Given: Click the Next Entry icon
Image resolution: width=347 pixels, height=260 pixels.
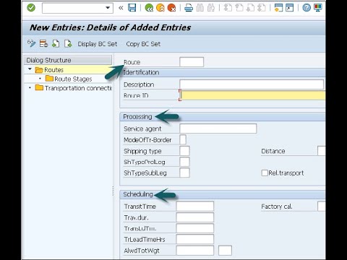Looking at the screenshot, I should click(x=68, y=43).
